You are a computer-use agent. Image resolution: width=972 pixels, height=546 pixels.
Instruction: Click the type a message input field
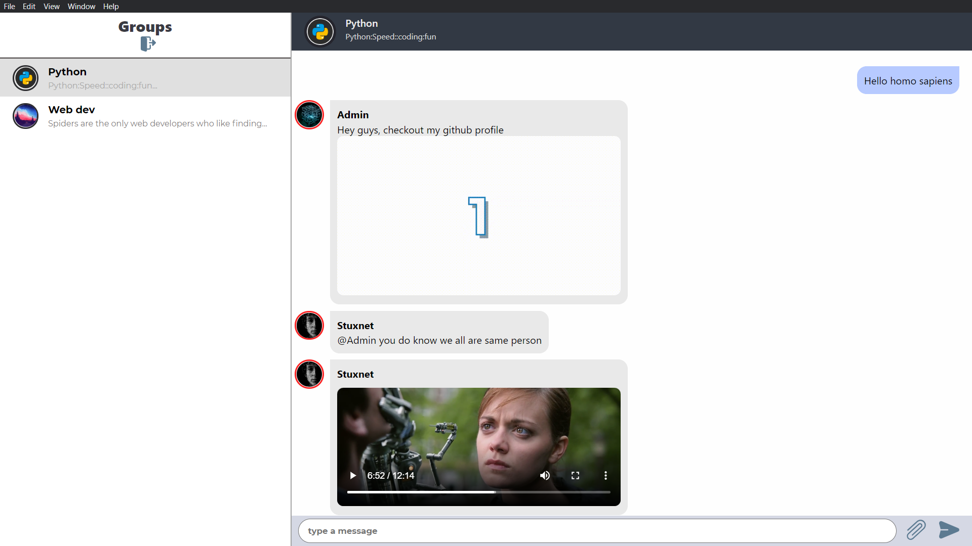tap(597, 531)
